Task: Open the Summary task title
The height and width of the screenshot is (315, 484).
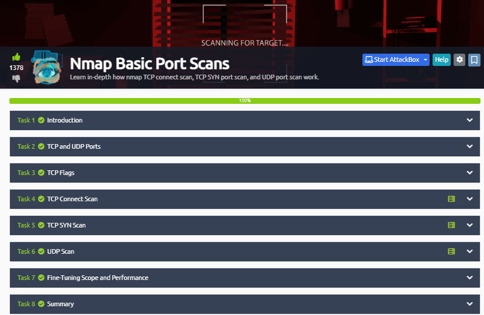Action: click(x=60, y=304)
